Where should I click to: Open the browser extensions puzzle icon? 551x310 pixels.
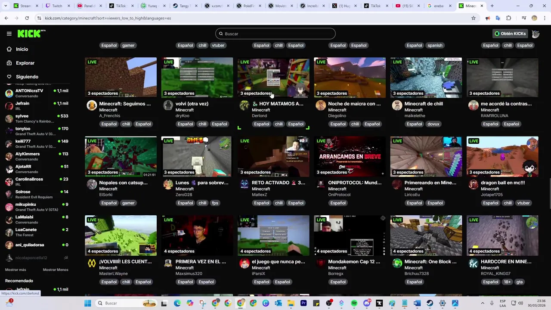tap(509, 18)
